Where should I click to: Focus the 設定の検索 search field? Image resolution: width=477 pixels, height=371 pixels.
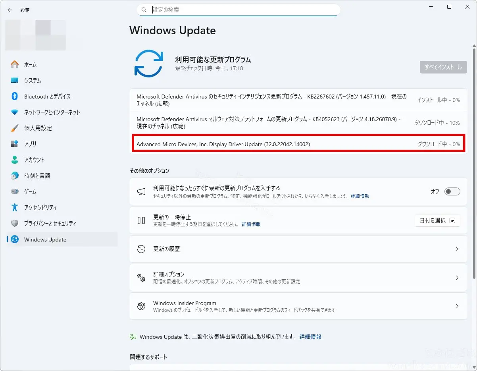pyautogui.click(x=238, y=10)
